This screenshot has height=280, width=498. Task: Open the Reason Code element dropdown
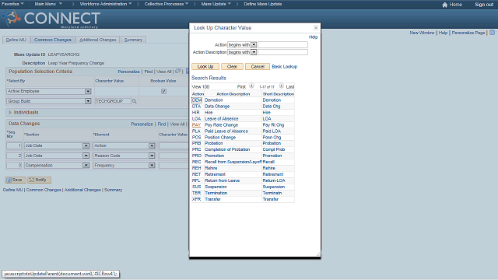(152, 156)
